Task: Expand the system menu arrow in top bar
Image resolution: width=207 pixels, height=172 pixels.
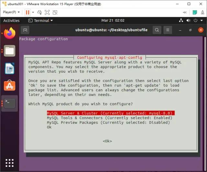Action: click(202, 20)
